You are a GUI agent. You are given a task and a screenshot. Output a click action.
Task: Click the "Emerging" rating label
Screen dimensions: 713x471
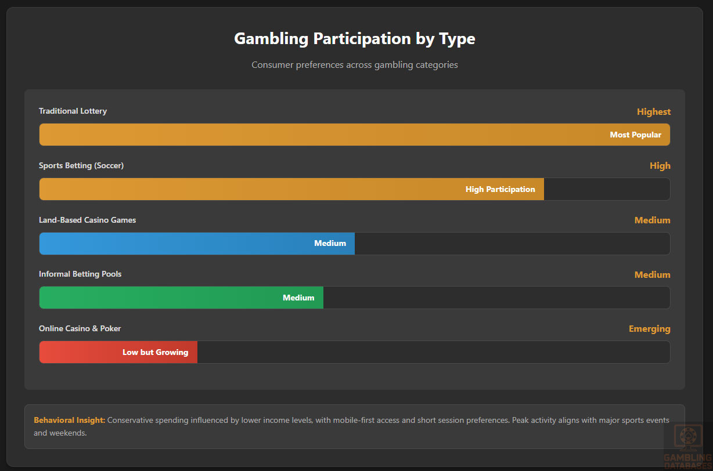coord(649,329)
